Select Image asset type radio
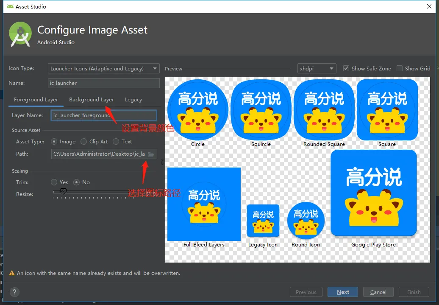This screenshot has height=305, width=439. click(x=54, y=142)
